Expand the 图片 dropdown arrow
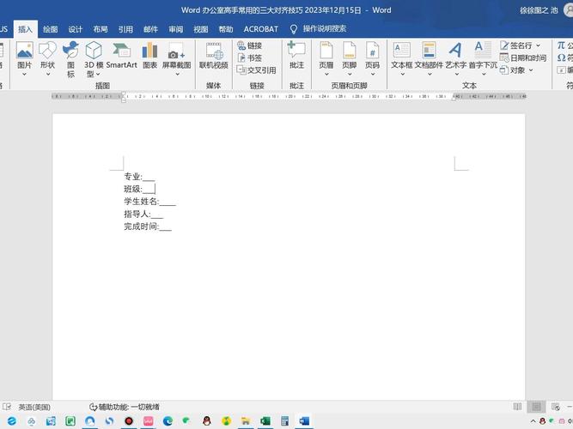 [25, 74]
